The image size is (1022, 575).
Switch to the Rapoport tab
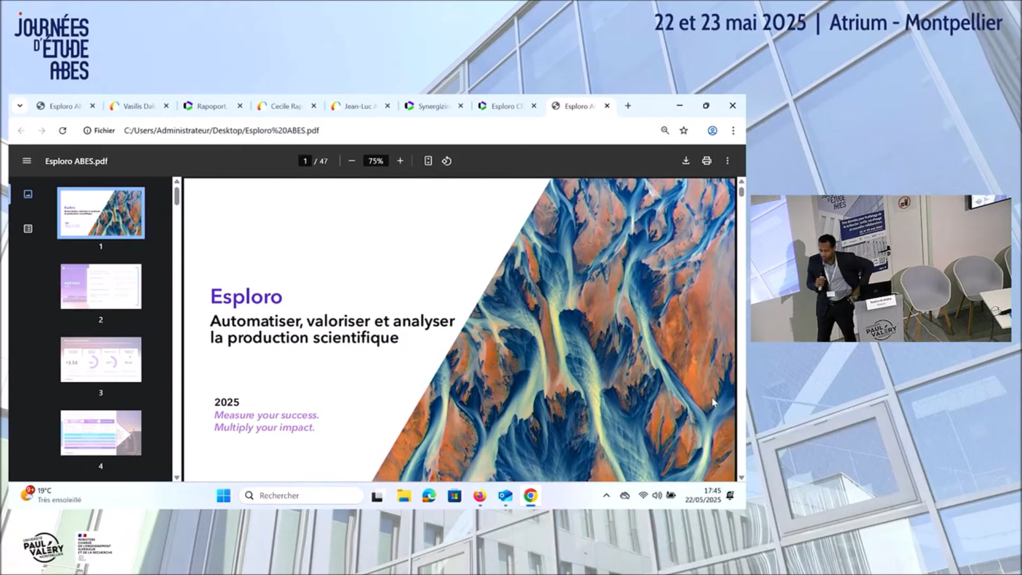[212, 106]
